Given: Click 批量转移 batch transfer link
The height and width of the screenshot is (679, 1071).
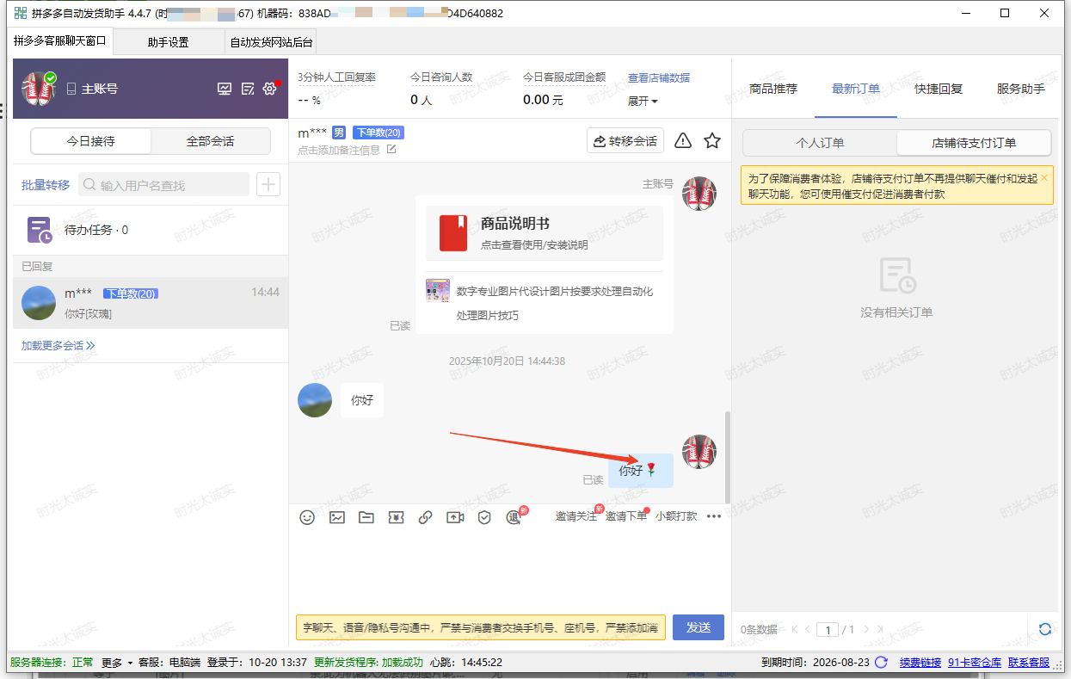Looking at the screenshot, I should coord(46,185).
